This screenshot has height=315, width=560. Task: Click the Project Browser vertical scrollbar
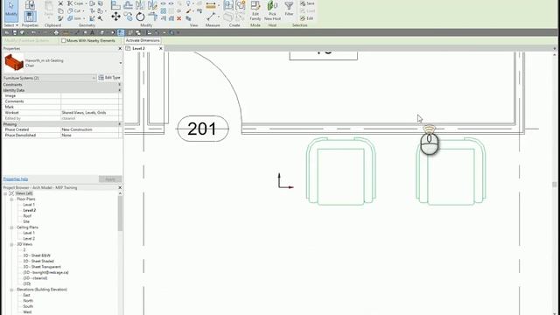pyautogui.click(x=120, y=214)
